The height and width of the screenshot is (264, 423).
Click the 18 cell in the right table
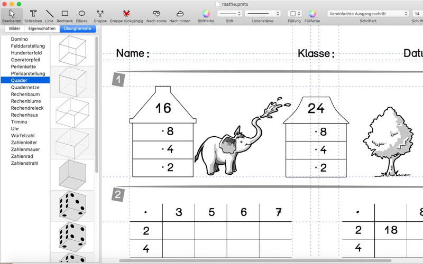391,230
